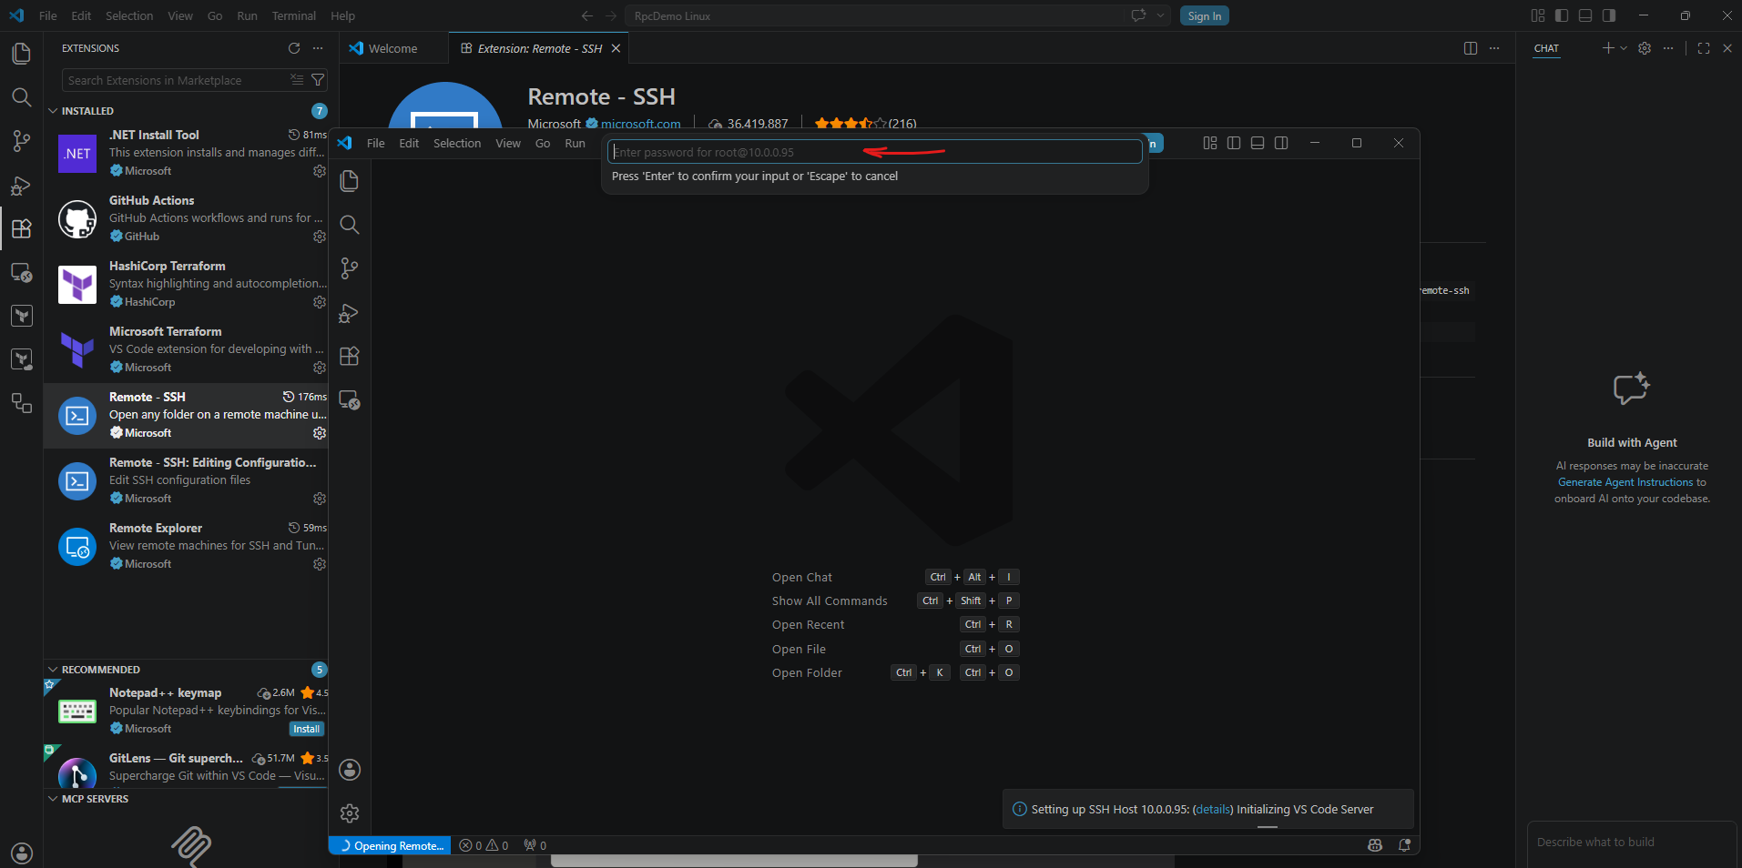Start a new chat in Chat panel
The image size is (1742, 868).
(1608, 48)
